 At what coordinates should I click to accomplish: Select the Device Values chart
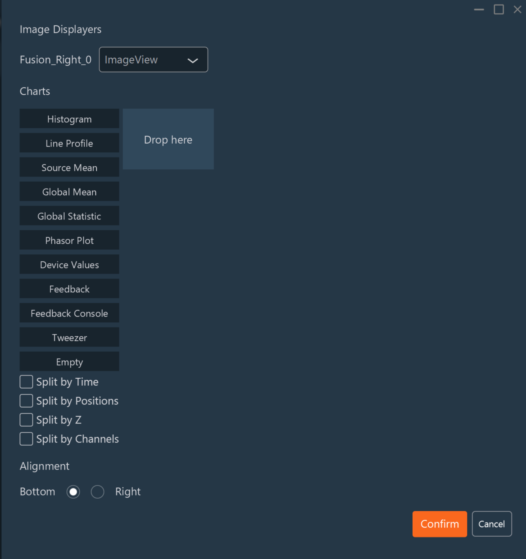(x=69, y=265)
